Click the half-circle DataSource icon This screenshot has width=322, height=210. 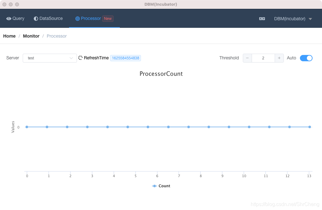click(x=36, y=19)
